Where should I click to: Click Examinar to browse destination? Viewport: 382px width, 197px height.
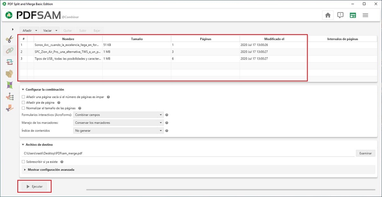tap(365, 153)
